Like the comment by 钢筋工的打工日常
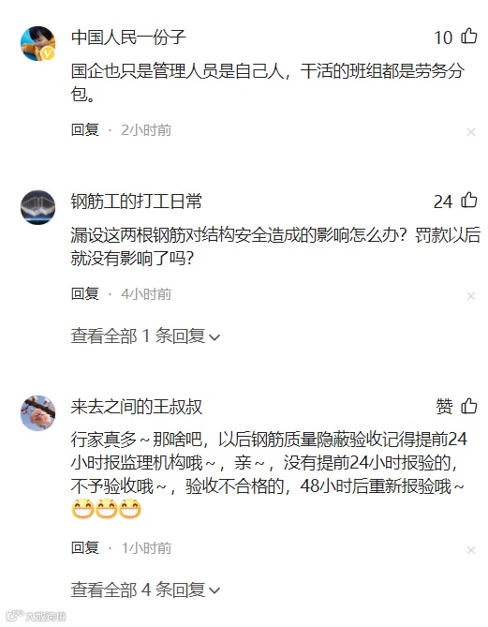The image size is (488, 627). (x=469, y=201)
